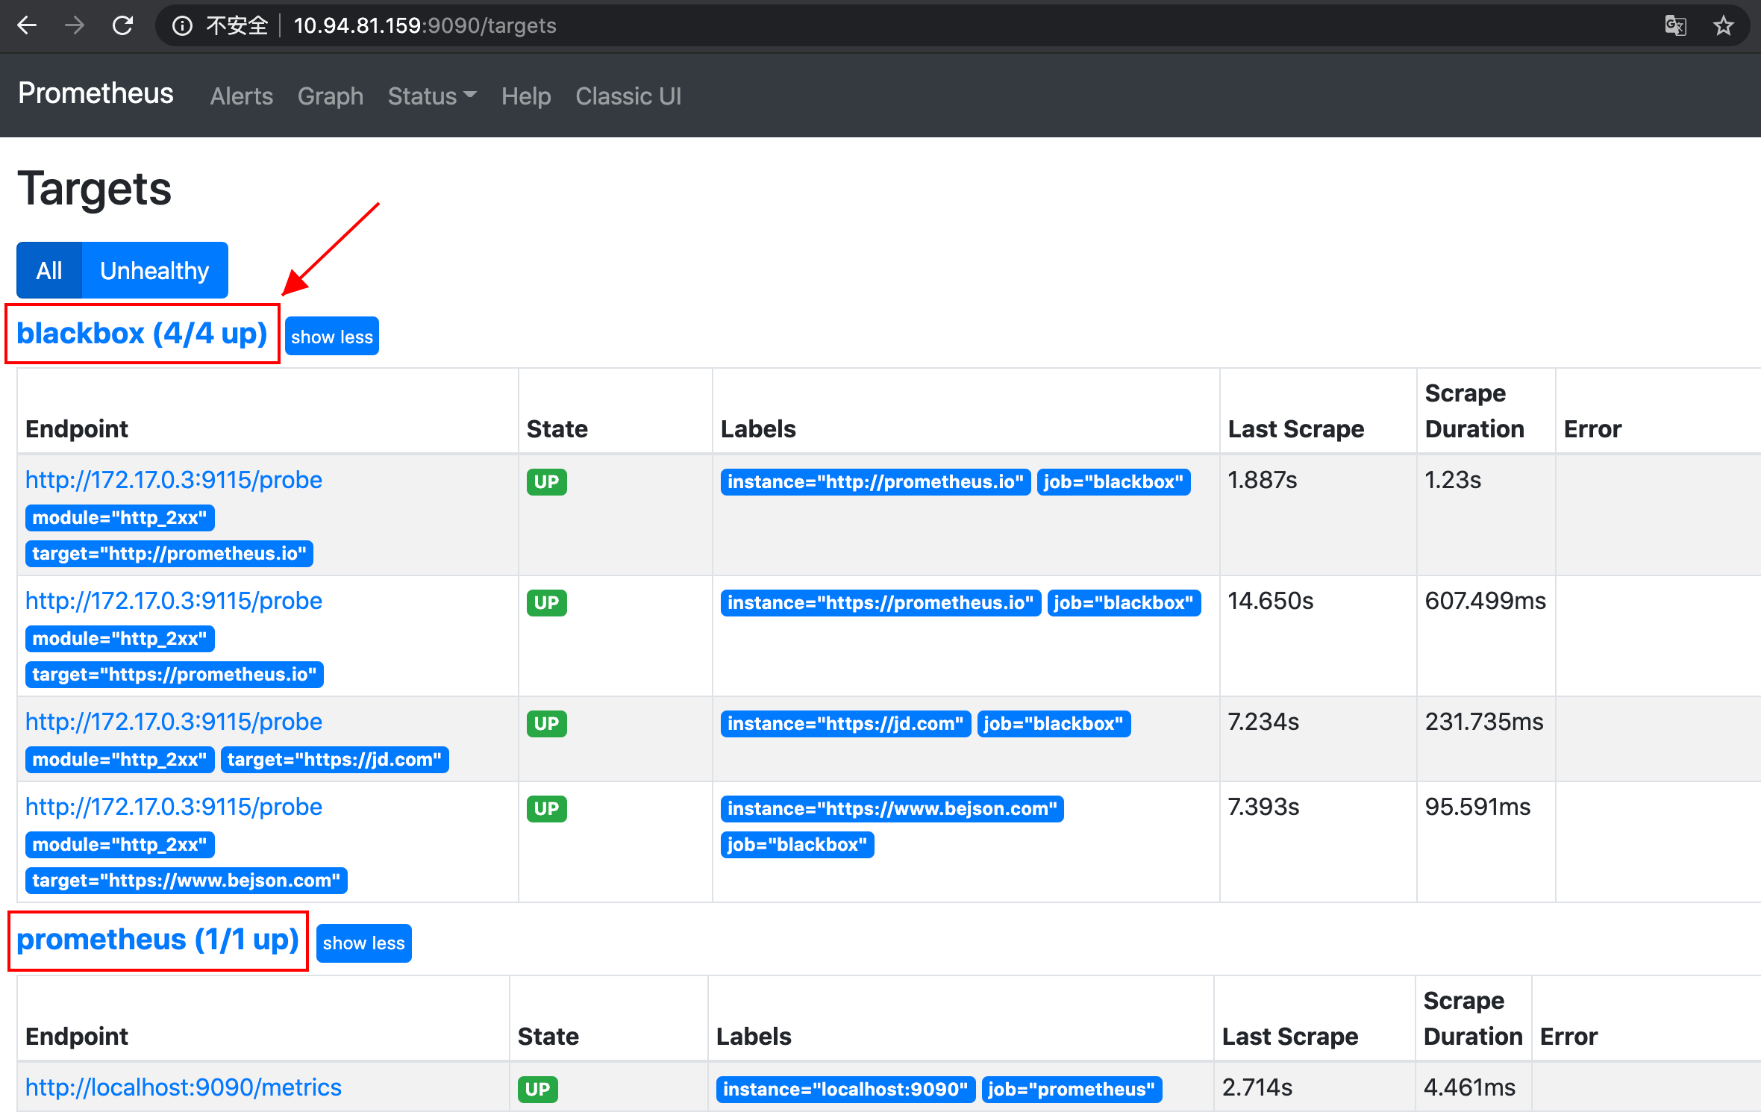This screenshot has width=1761, height=1115.
Task: Click the site info icon in address bar
Action: (181, 26)
